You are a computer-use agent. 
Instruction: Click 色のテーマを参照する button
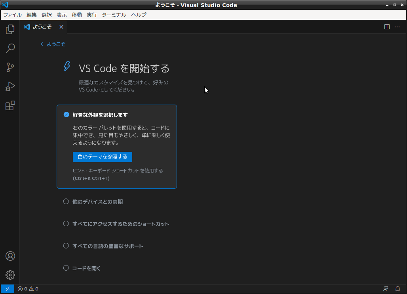tap(103, 157)
